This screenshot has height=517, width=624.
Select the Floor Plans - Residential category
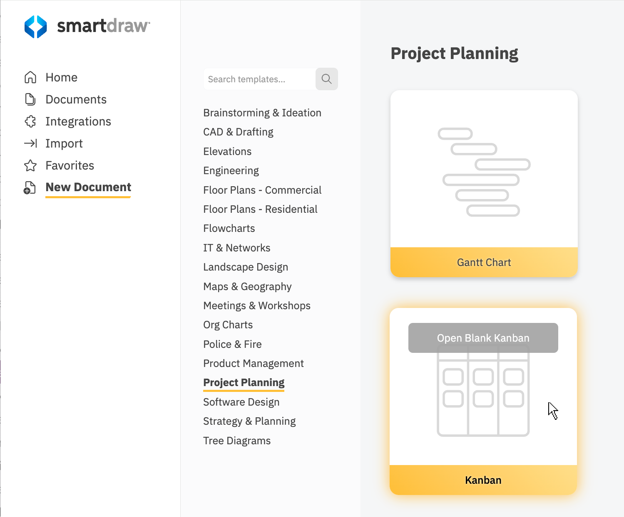(x=260, y=209)
